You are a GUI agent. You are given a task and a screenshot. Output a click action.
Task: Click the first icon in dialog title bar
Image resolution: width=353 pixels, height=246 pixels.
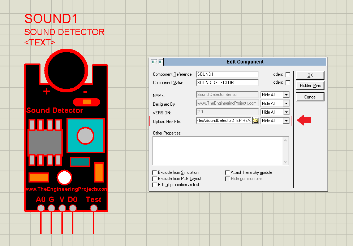154,62
